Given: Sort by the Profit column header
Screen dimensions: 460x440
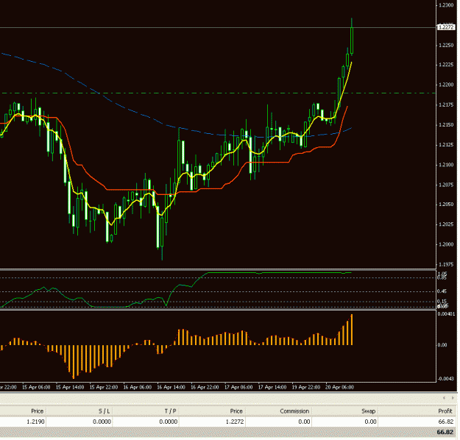Looking at the screenshot, I should click(445, 411).
